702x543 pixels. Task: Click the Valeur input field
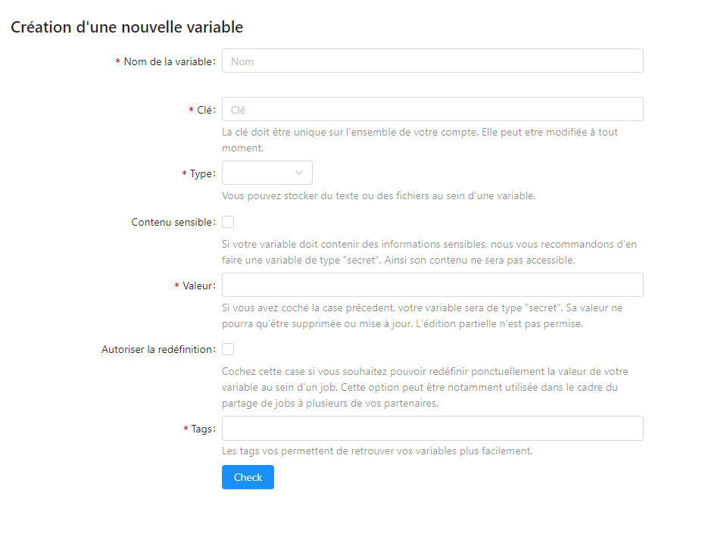(x=432, y=285)
